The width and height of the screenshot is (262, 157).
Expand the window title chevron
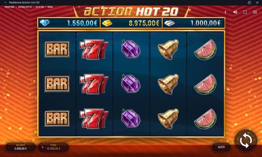coord(5,3)
